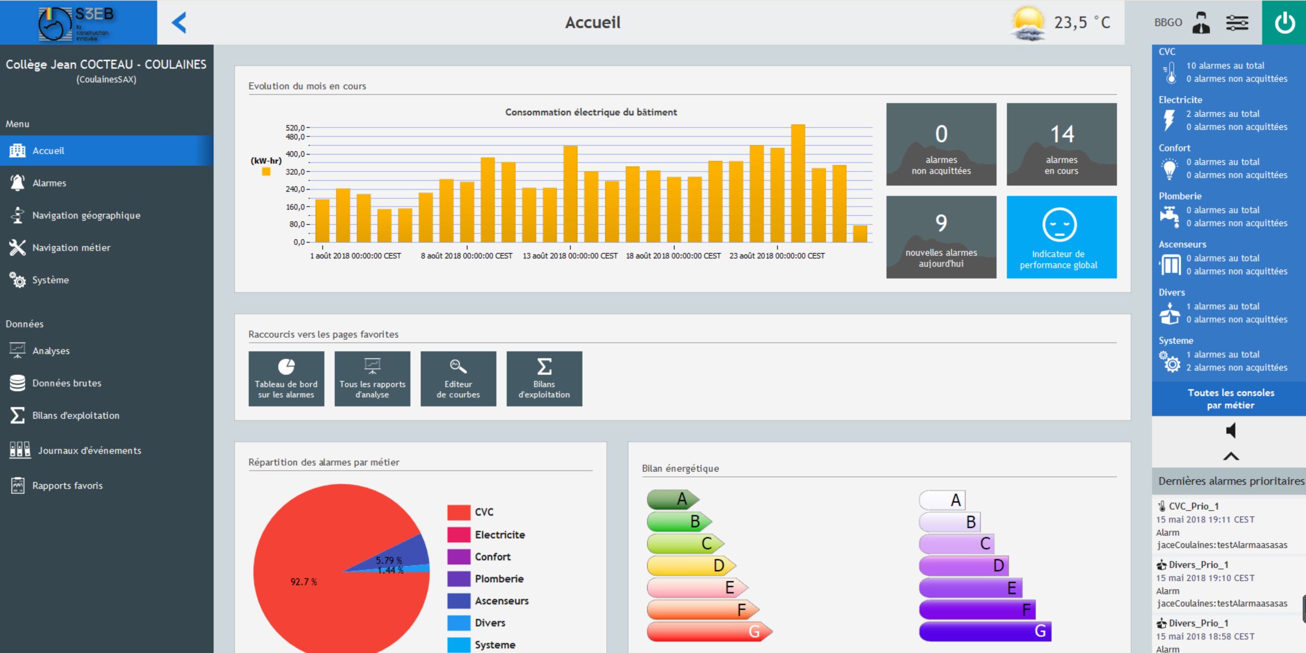Open Navigation métier menu entry
Image resolution: width=1306 pixels, height=653 pixels.
pos(107,248)
